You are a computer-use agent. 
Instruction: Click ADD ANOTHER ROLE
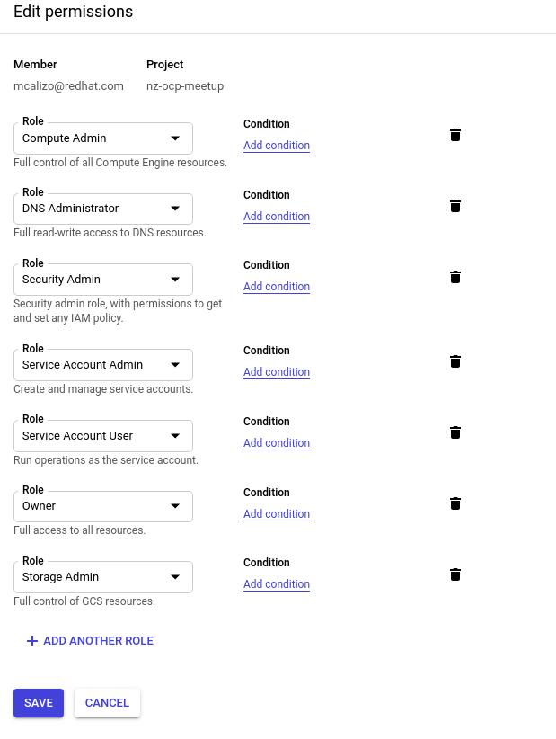[x=90, y=641]
